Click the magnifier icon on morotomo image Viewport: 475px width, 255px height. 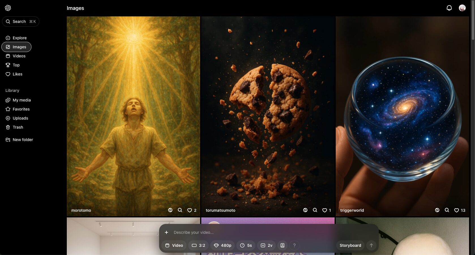[x=180, y=210]
